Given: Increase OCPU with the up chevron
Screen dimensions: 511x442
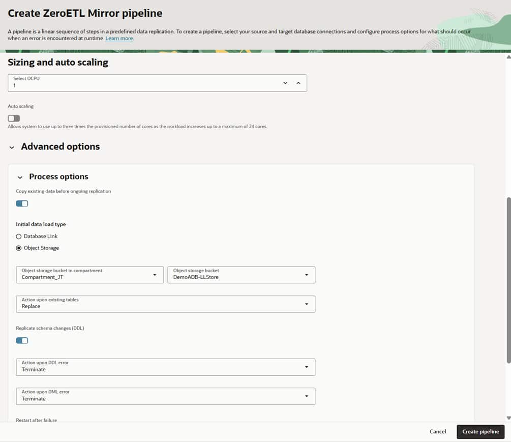Looking at the screenshot, I should (x=298, y=83).
